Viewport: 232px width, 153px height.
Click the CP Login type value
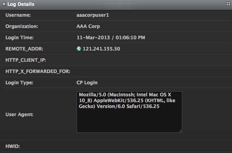tap(87, 82)
